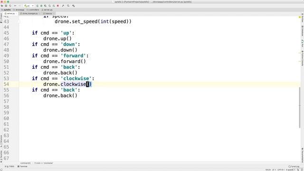
Task: Open the Event Log panel
Action: 294,167
